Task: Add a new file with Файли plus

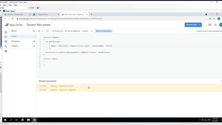Action: tap(34, 31)
